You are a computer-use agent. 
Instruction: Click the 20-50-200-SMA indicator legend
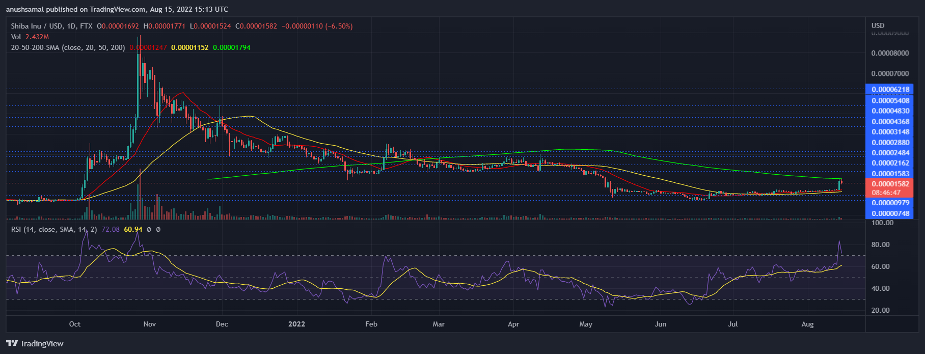pos(68,47)
